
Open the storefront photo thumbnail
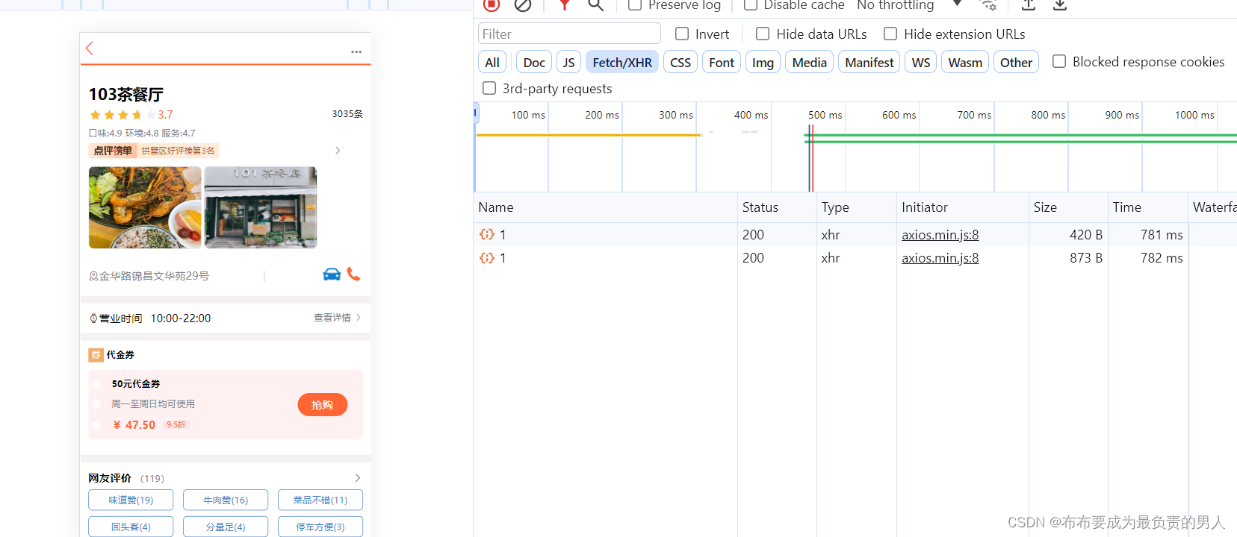(x=261, y=207)
